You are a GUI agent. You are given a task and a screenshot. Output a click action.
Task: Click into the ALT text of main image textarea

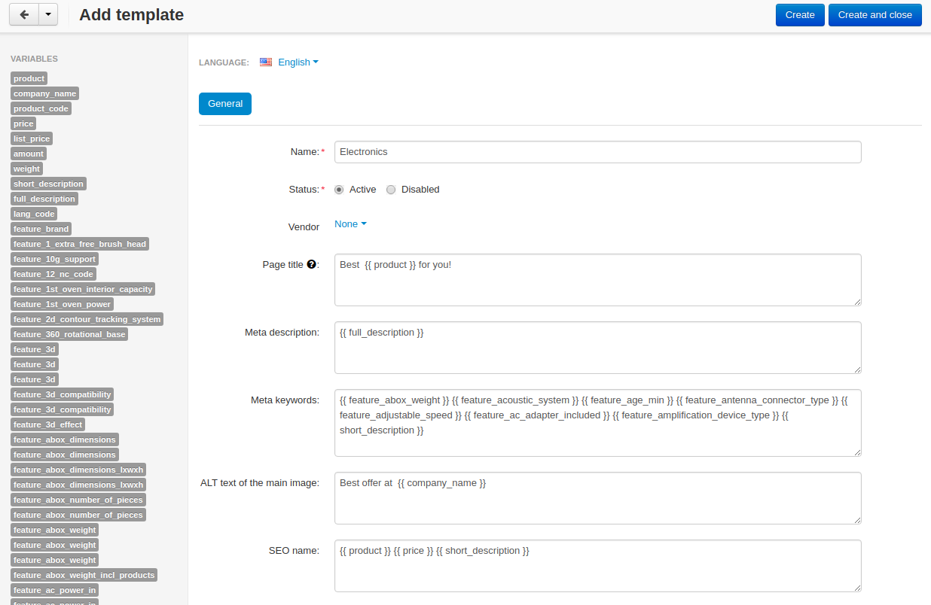(x=597, y=498)
